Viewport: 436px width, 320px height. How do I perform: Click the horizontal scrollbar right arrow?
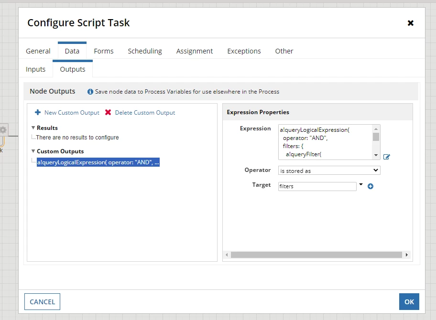coord(407,255)
